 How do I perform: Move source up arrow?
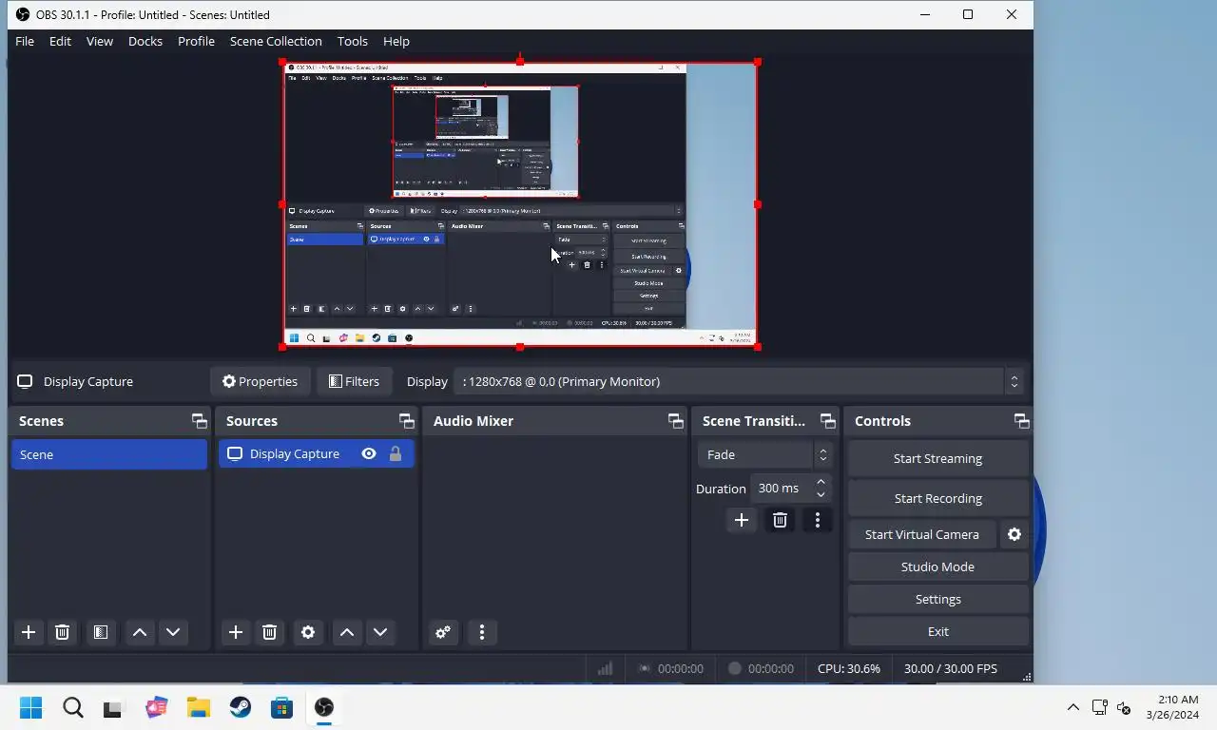point(347,632)
